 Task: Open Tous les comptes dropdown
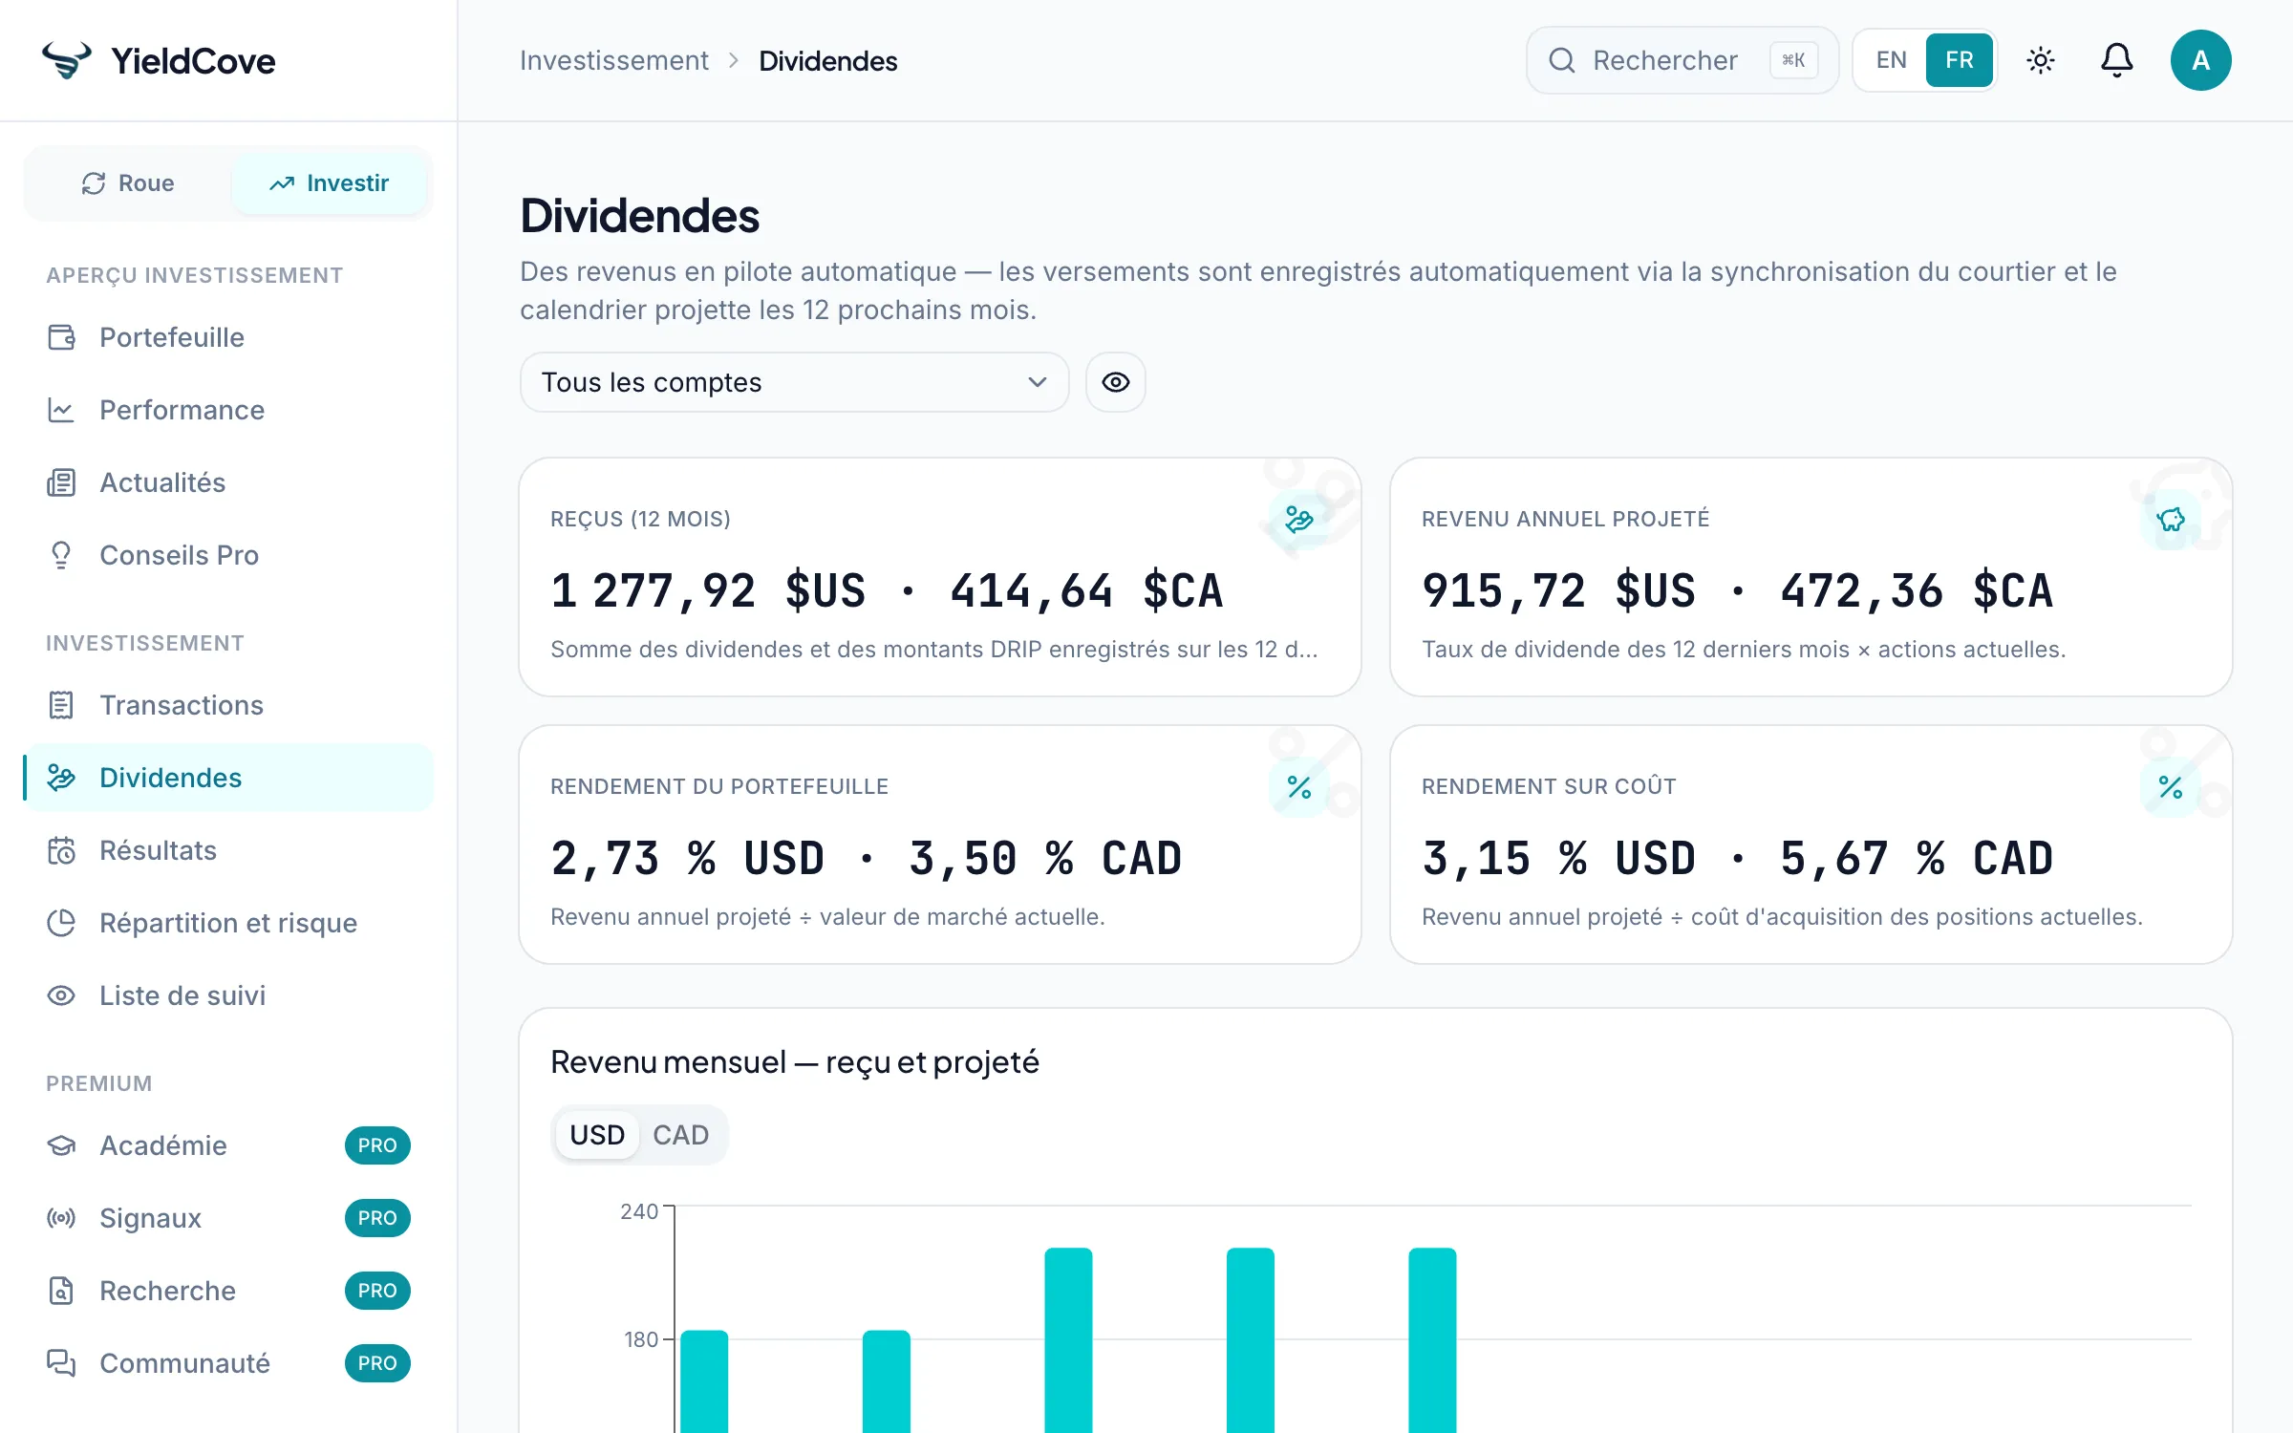tap(795, 382)
